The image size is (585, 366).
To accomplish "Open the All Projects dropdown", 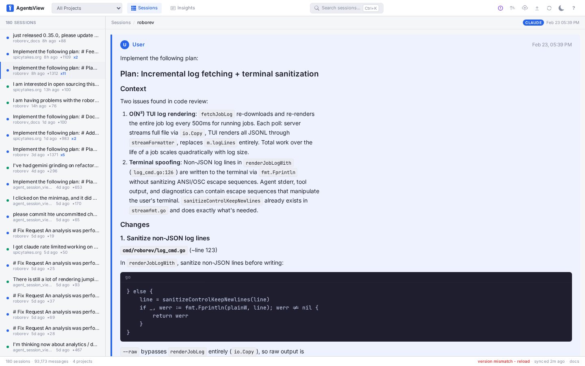I will click(87, 8).
